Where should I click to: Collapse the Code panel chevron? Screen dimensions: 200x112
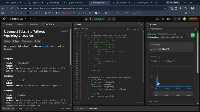pos(142,24)
